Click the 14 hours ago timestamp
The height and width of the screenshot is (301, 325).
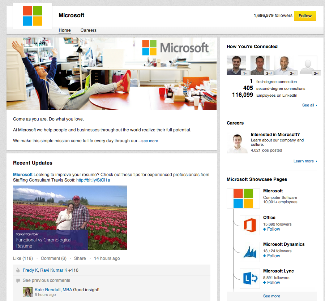pyautogui.click(x=107, y=258)
